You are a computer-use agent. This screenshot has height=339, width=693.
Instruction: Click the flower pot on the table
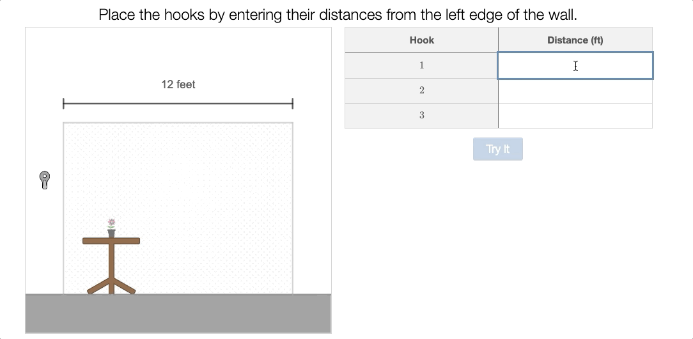click(111, 233)
